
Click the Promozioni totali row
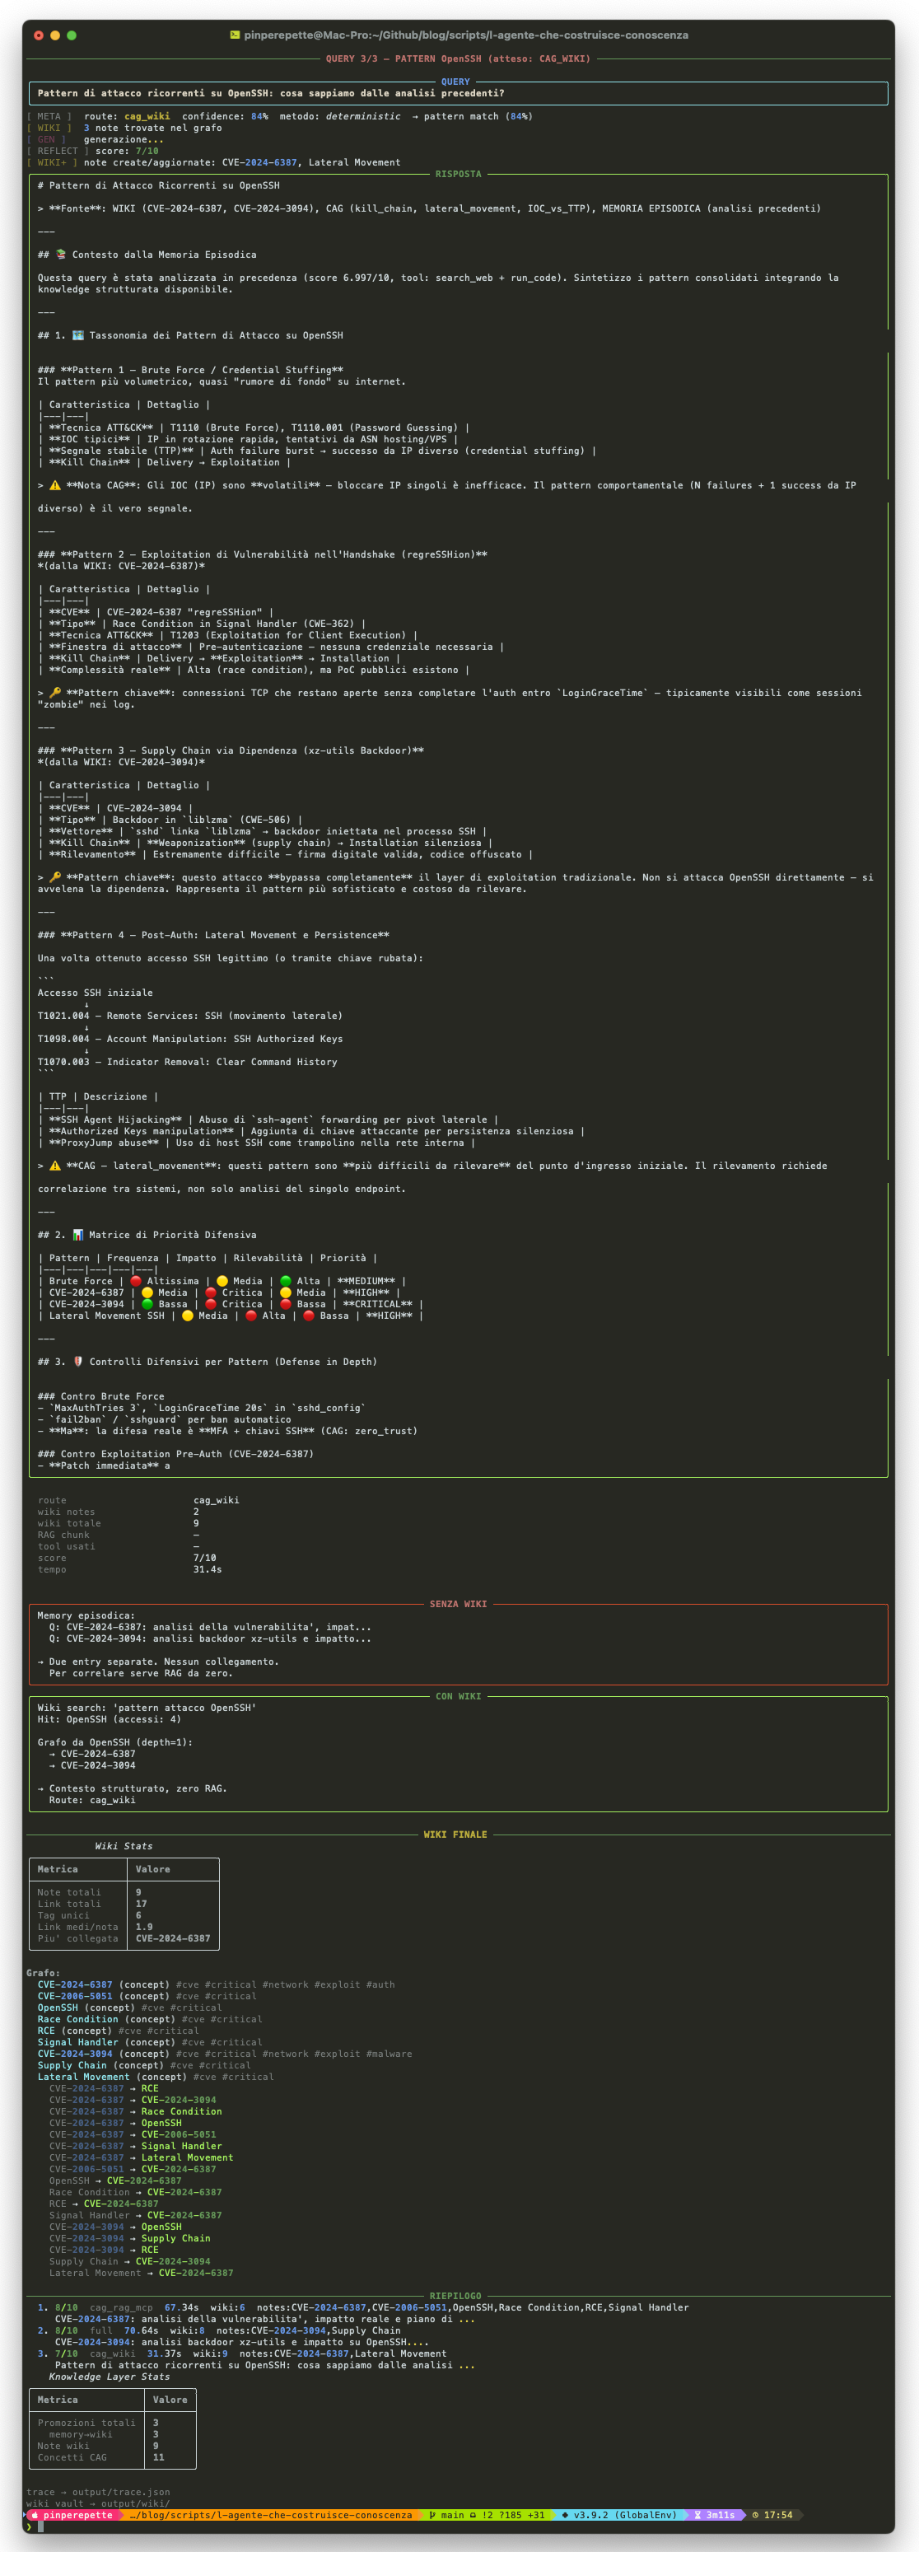(x=113, y=2422)
